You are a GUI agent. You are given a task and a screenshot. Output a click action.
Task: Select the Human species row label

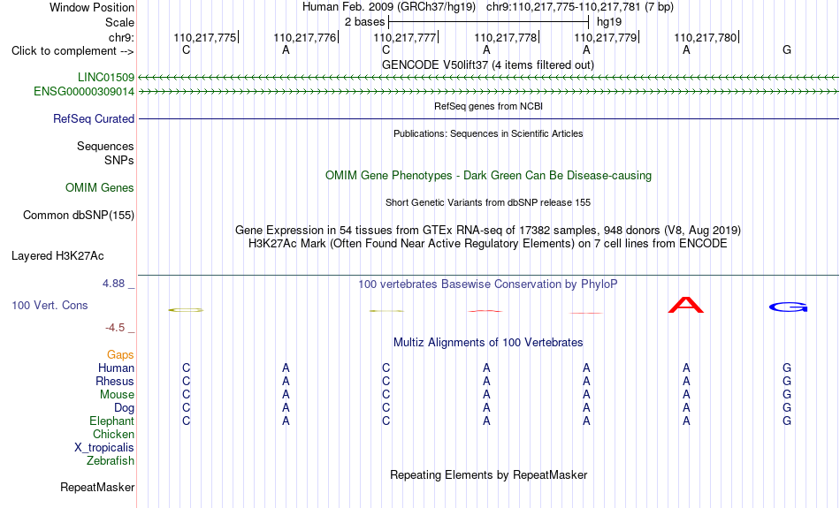116,368
